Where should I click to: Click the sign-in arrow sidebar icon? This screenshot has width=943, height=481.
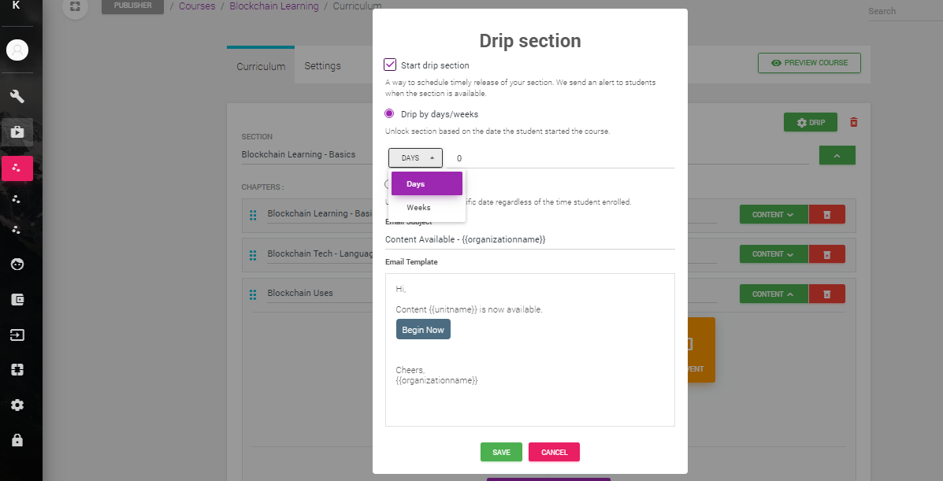point(17,335)
